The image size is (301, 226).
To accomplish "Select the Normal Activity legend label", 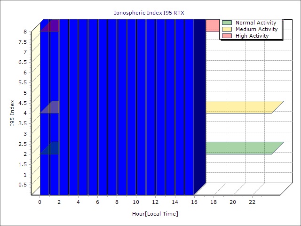I will (x=256, y=23).
